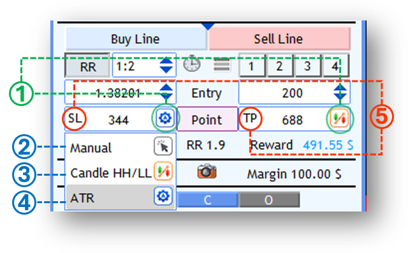The image size is (408, 253).
Task: Increase entry price 1.38201 with up arrow
Action: [x=166, y=88]
